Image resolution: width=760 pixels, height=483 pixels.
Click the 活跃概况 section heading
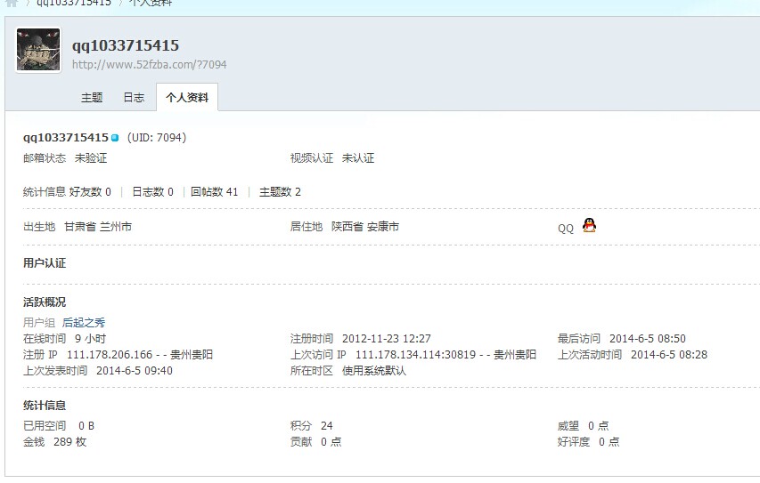point(45,302)
